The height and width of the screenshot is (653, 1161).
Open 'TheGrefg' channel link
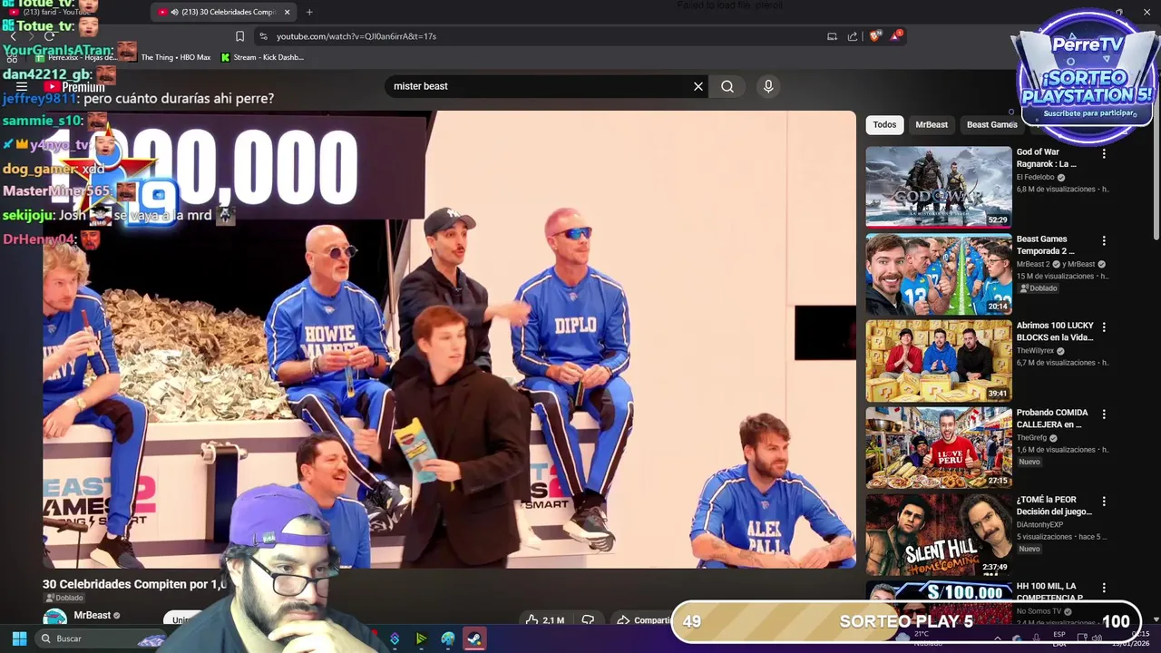pos(1033,438)
